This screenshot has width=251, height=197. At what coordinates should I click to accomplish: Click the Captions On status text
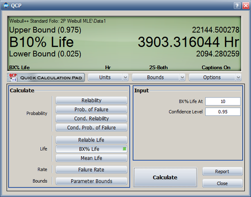216,67
